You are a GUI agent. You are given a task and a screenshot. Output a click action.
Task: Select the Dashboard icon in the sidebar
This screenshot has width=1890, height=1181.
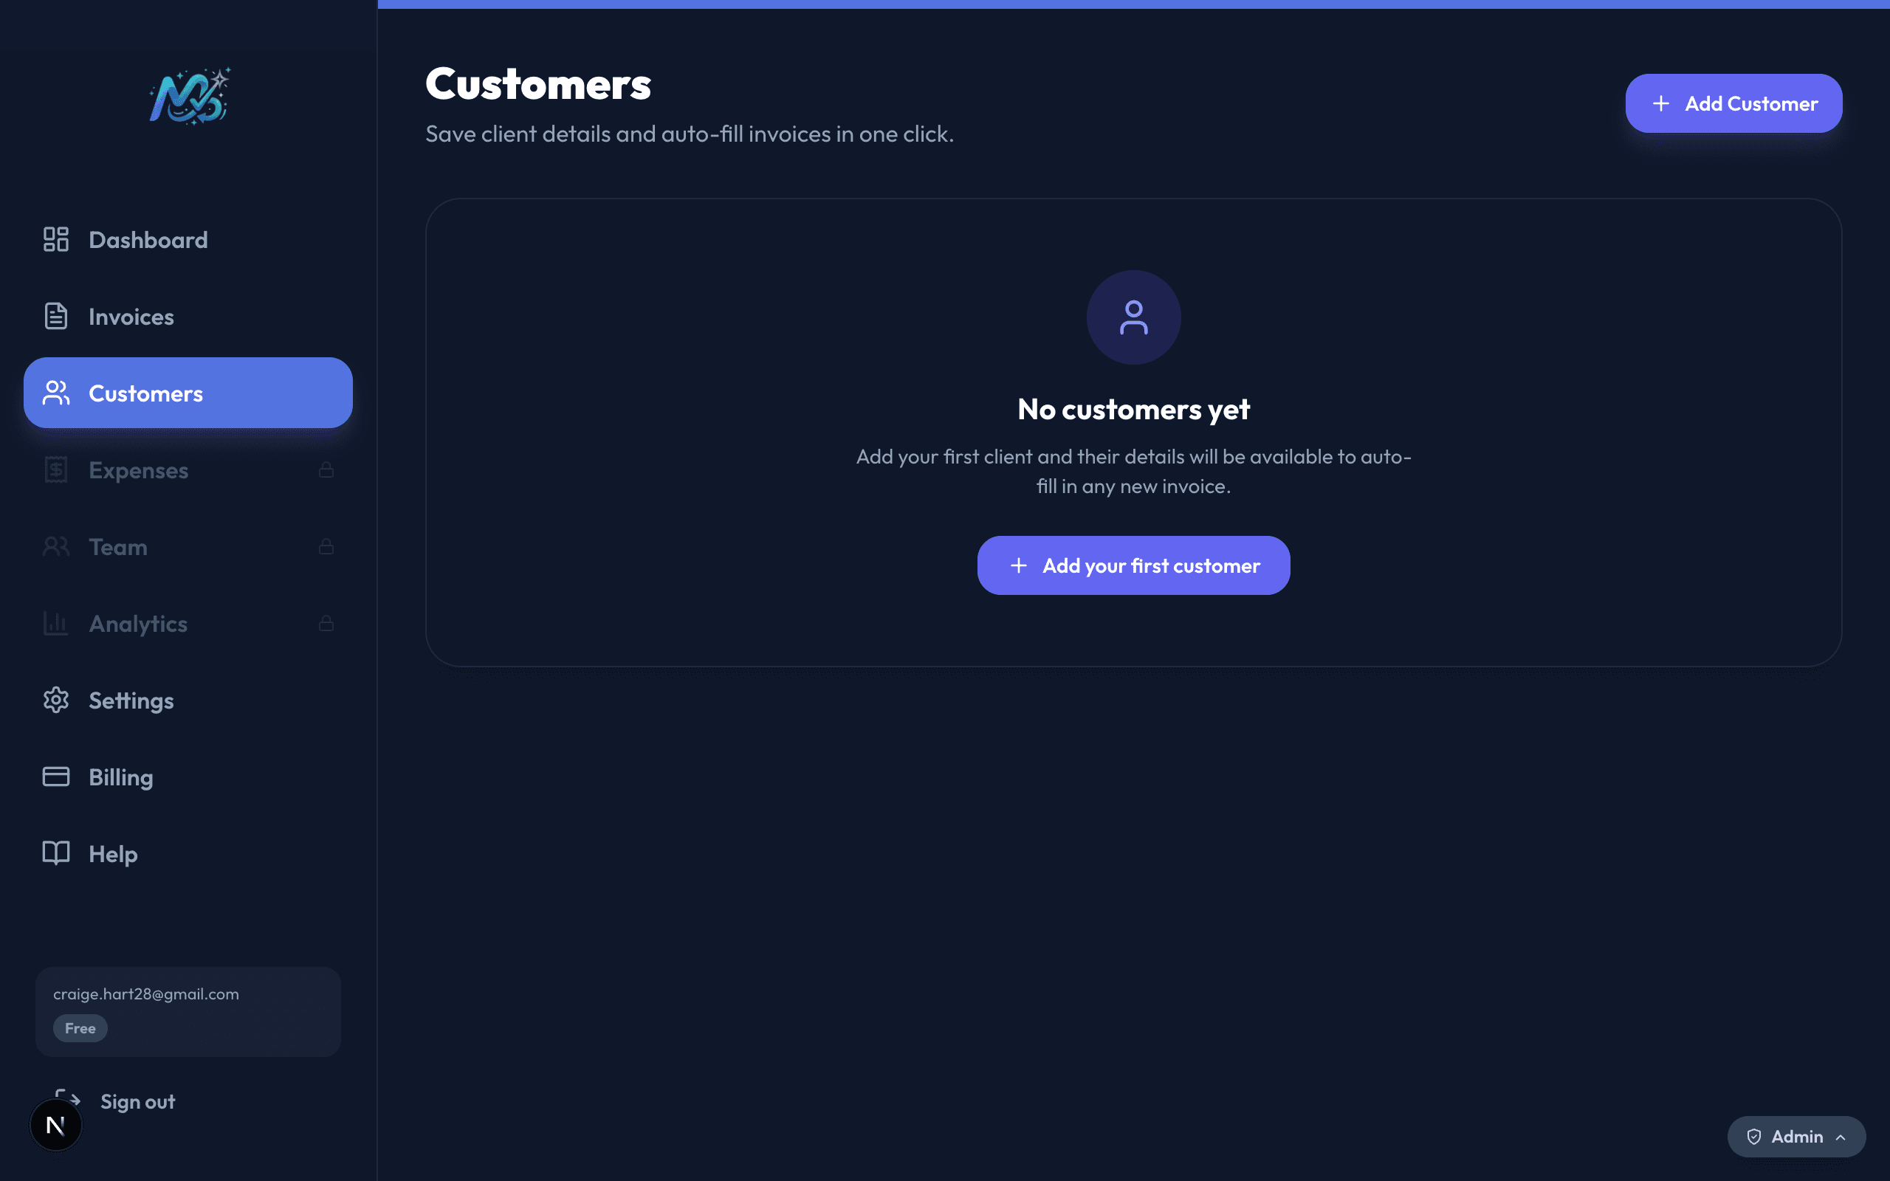[55, 239]
